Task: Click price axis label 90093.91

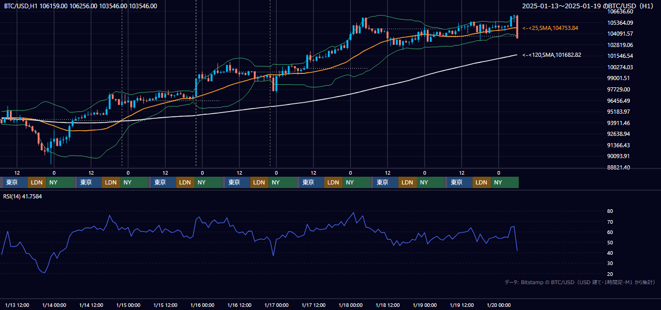Action: [x=619, y=156]
